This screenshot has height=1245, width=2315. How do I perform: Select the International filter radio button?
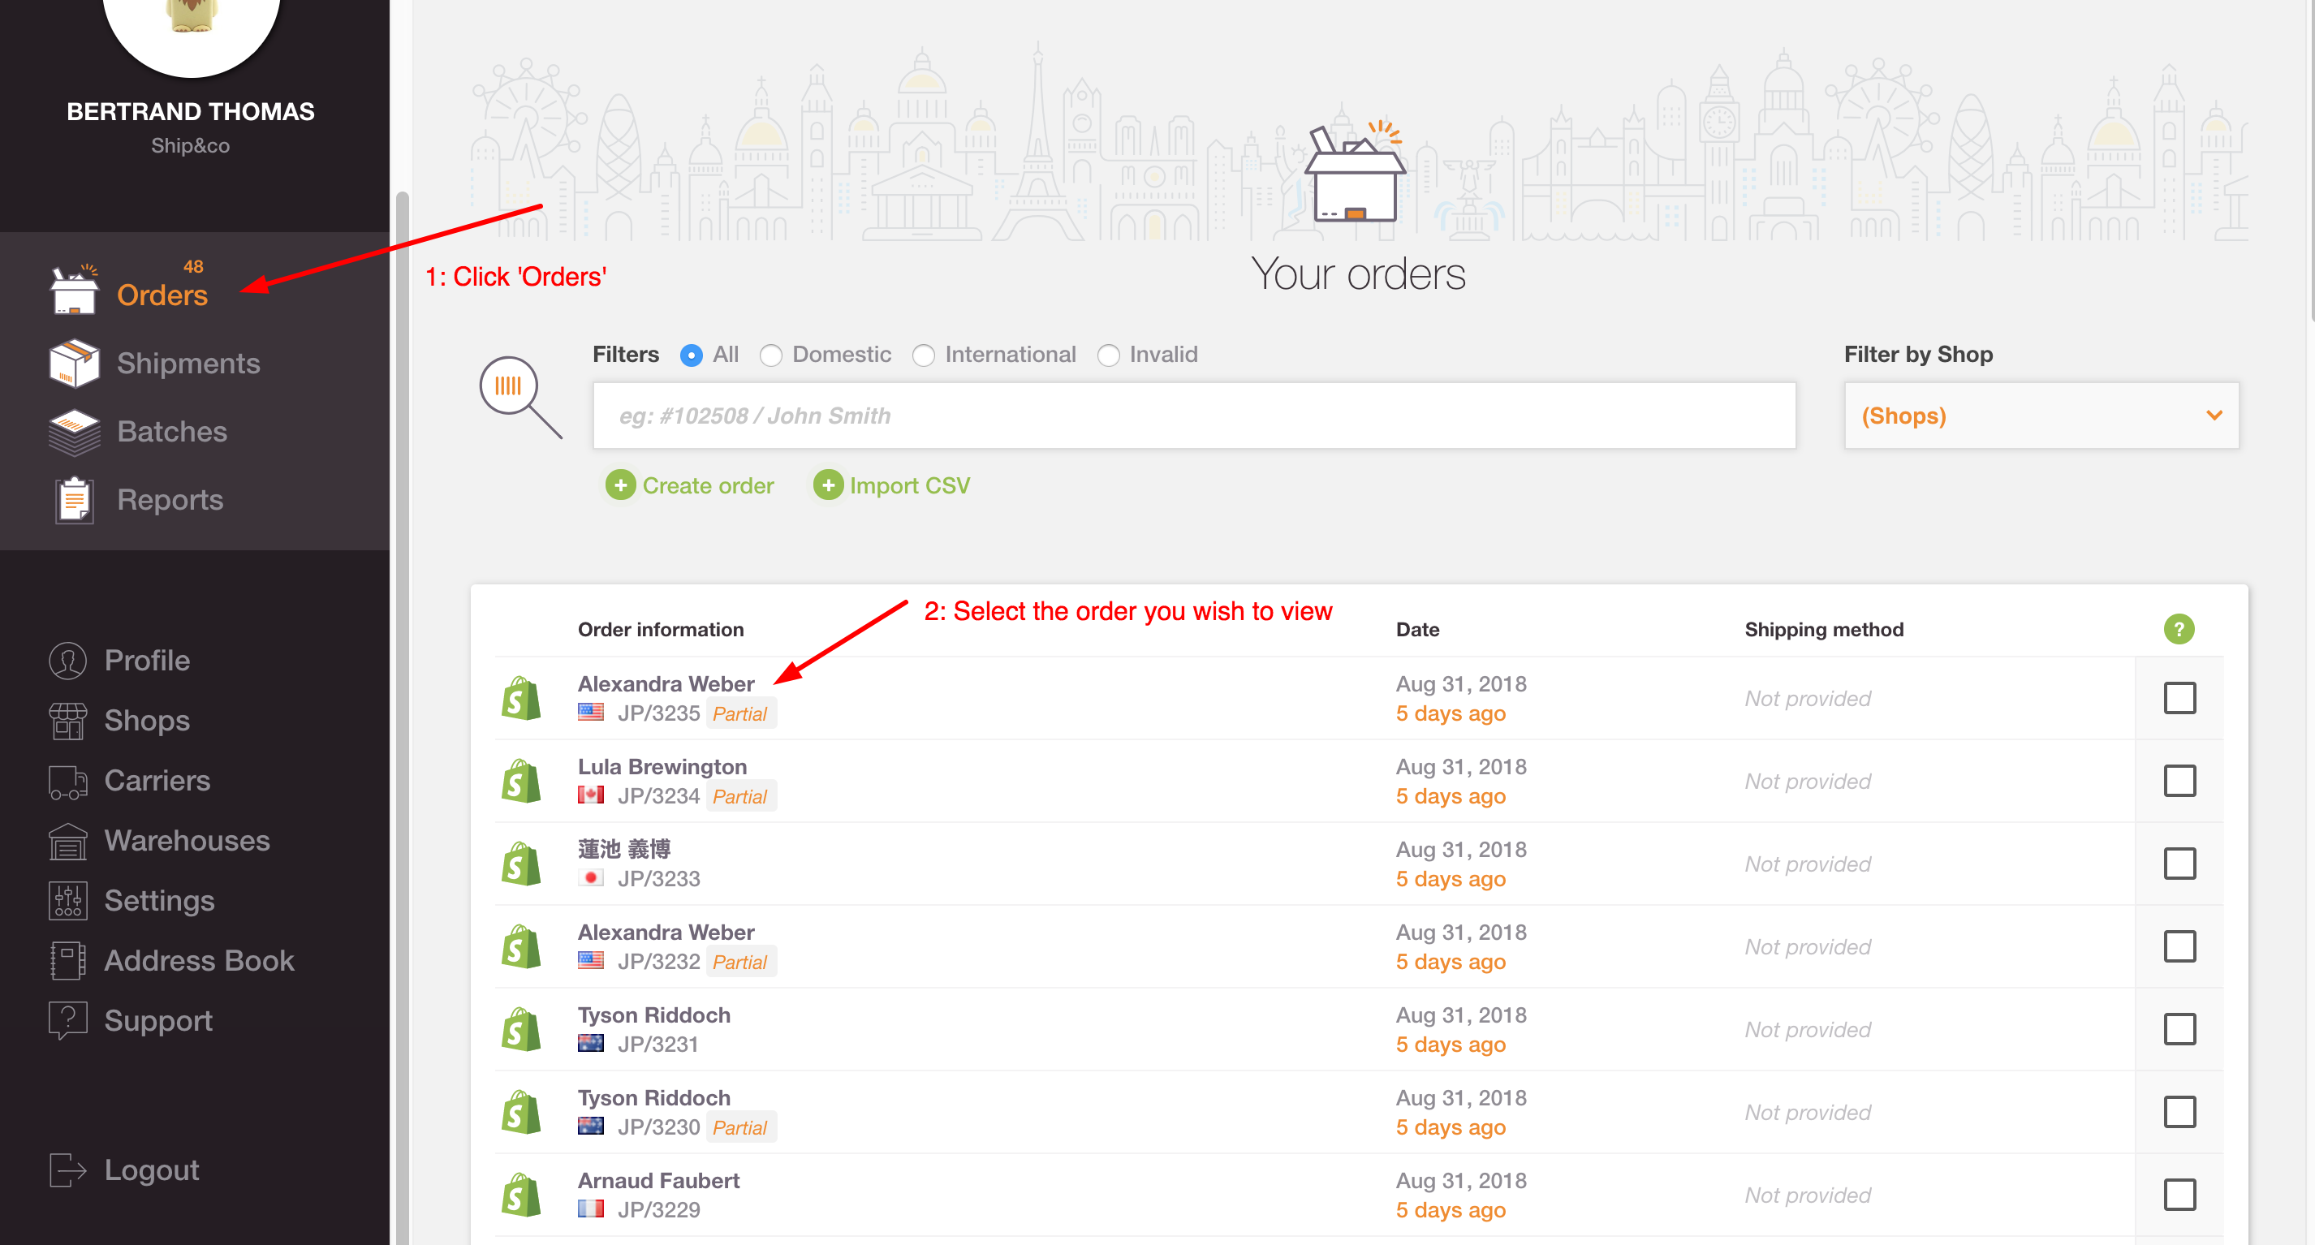pos(923,355)
